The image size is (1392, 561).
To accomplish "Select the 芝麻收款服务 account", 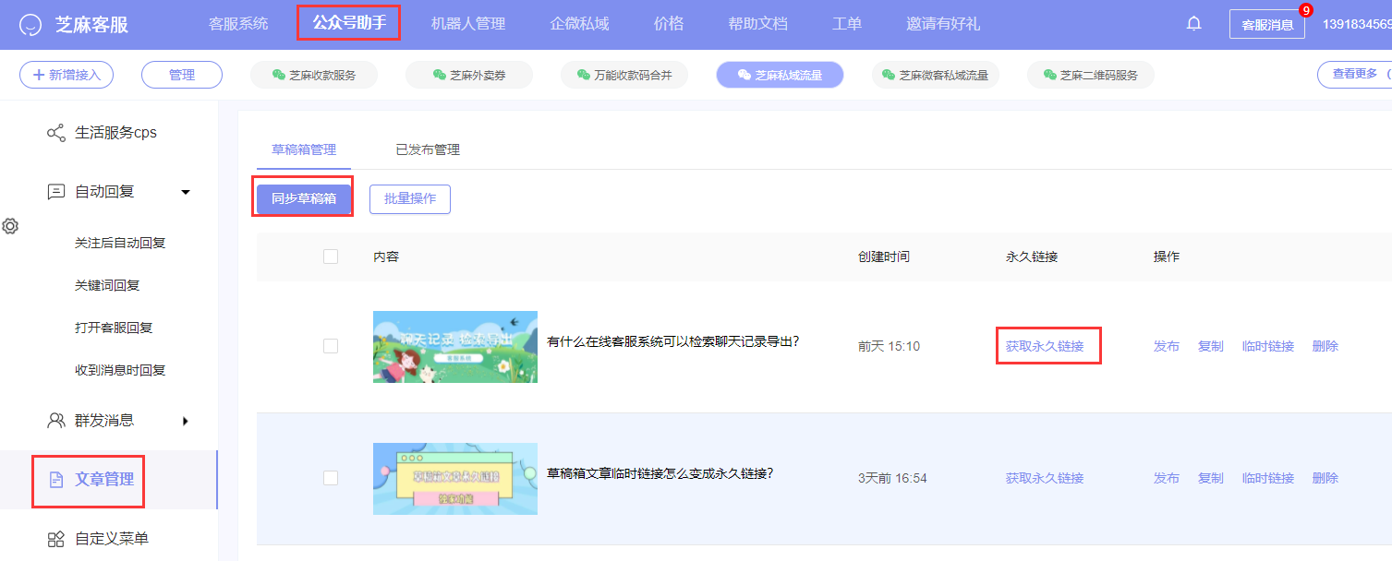I will [x=314, y=76].
